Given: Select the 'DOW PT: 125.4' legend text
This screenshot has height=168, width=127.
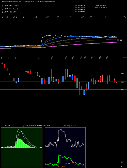Looking at the screenshot, I should tap(10, 12).
